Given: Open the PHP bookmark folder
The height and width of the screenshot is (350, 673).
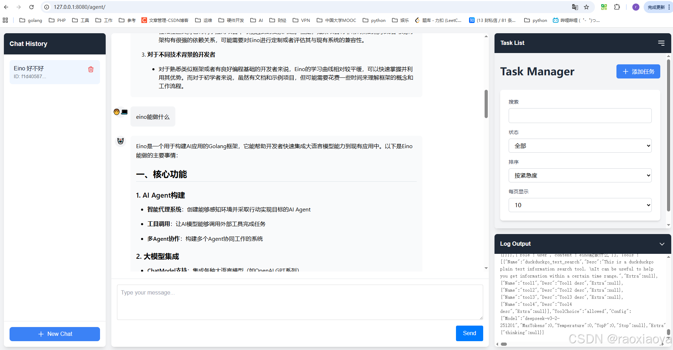Looking at the screenshot, I should [x=57, y=20].
